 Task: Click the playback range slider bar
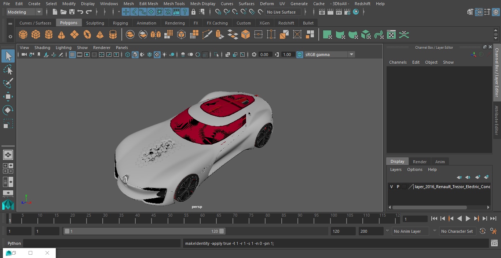point(144,231)
